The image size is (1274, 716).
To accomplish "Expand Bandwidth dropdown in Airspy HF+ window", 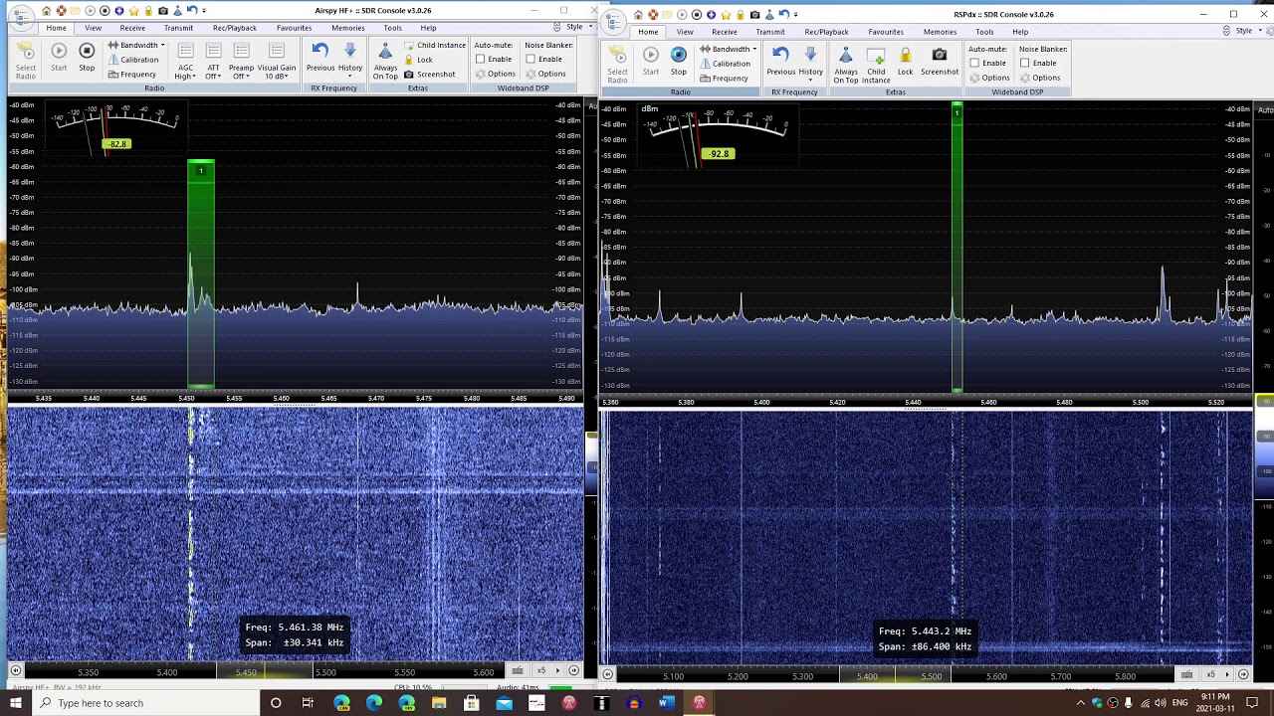I will tap(136, 45).
